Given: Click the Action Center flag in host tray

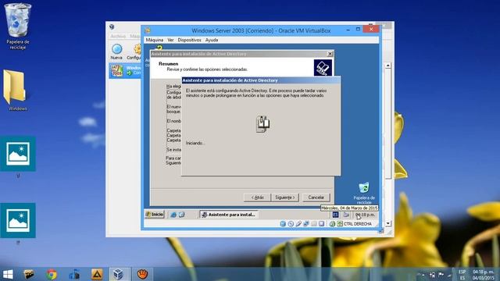Looking at the screenshot, I should (441, 275).
